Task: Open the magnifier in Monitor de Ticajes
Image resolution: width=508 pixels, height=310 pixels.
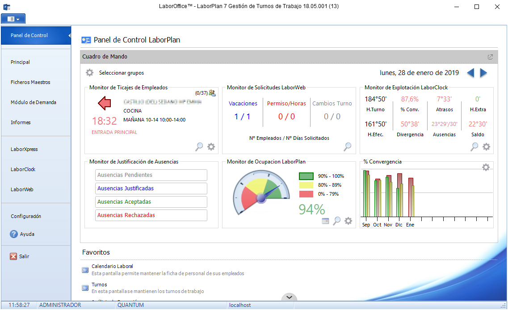Action: pos(199,147)
